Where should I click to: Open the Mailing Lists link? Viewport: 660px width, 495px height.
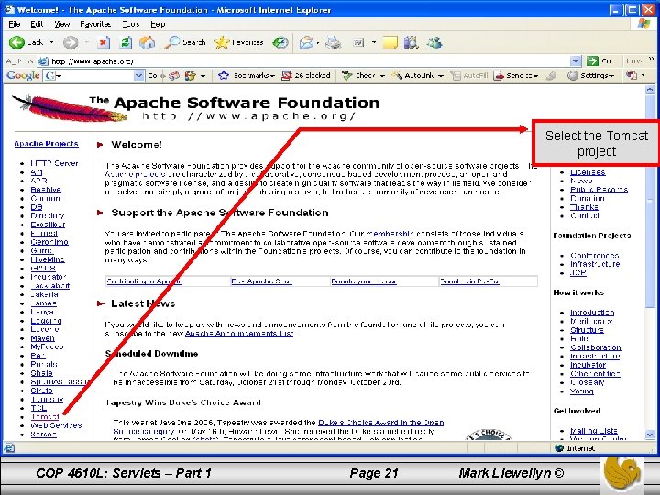tap(593, 431)
